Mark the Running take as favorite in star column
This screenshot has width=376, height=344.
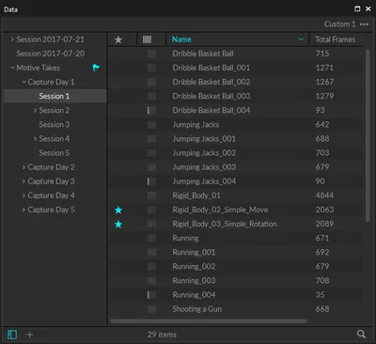[x=118, y=238]
